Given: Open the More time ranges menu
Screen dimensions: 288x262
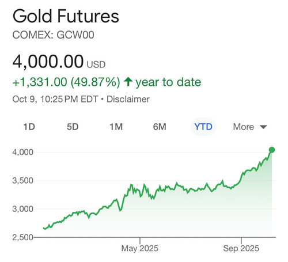Looking at the screenshot, I should point(250,127).
